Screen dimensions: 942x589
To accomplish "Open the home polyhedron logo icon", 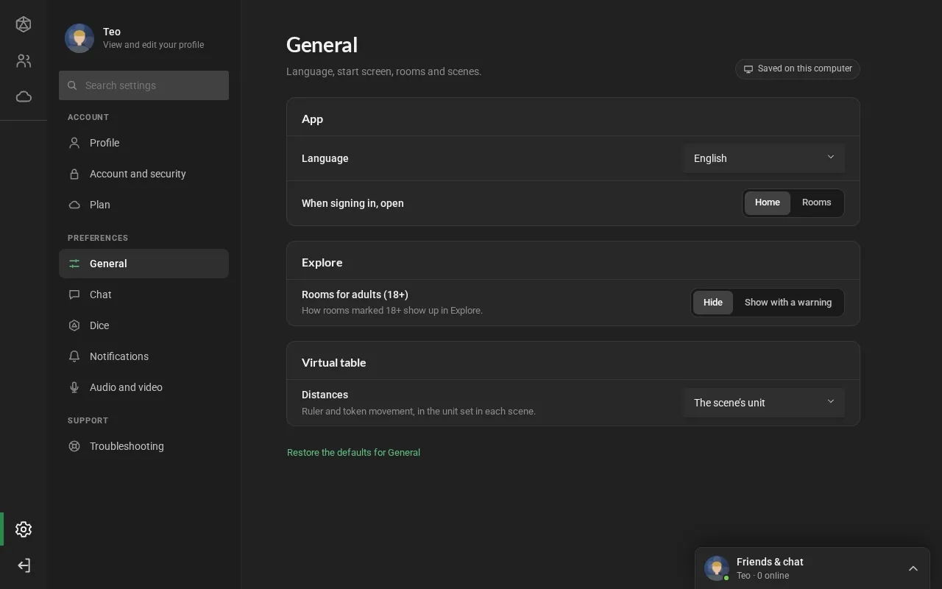I will (24, 24).
